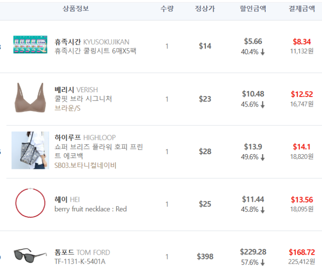
Task: View the red berry necklace image
Action: pyautogui.click(x=30, y=203)
